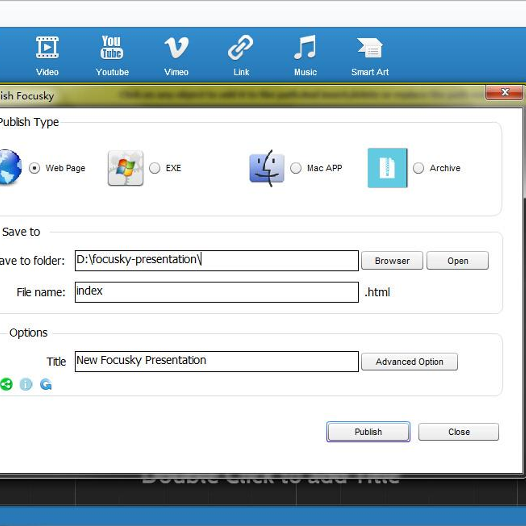Screen dimensions: 526x526
Task: Add Music from the toolbar
Action: click(305, 56)
